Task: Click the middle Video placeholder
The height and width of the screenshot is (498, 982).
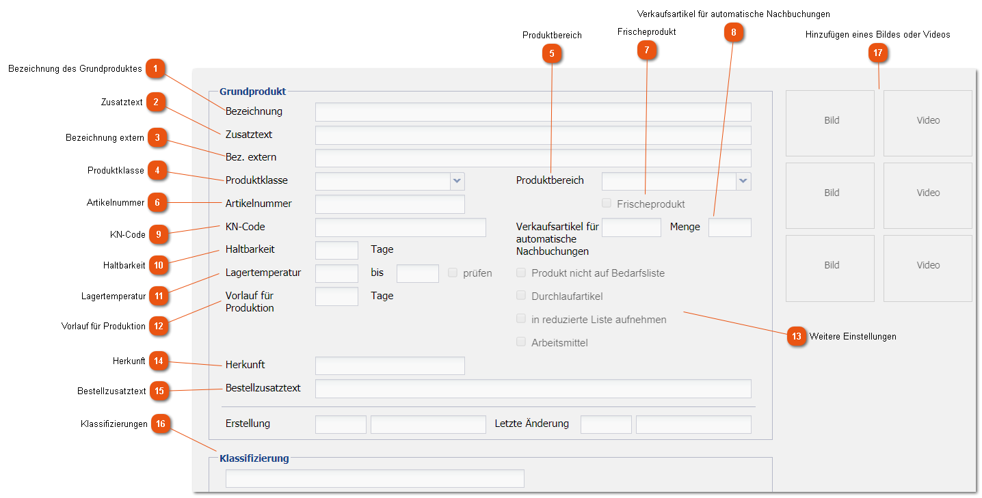Action: [928, 195]
